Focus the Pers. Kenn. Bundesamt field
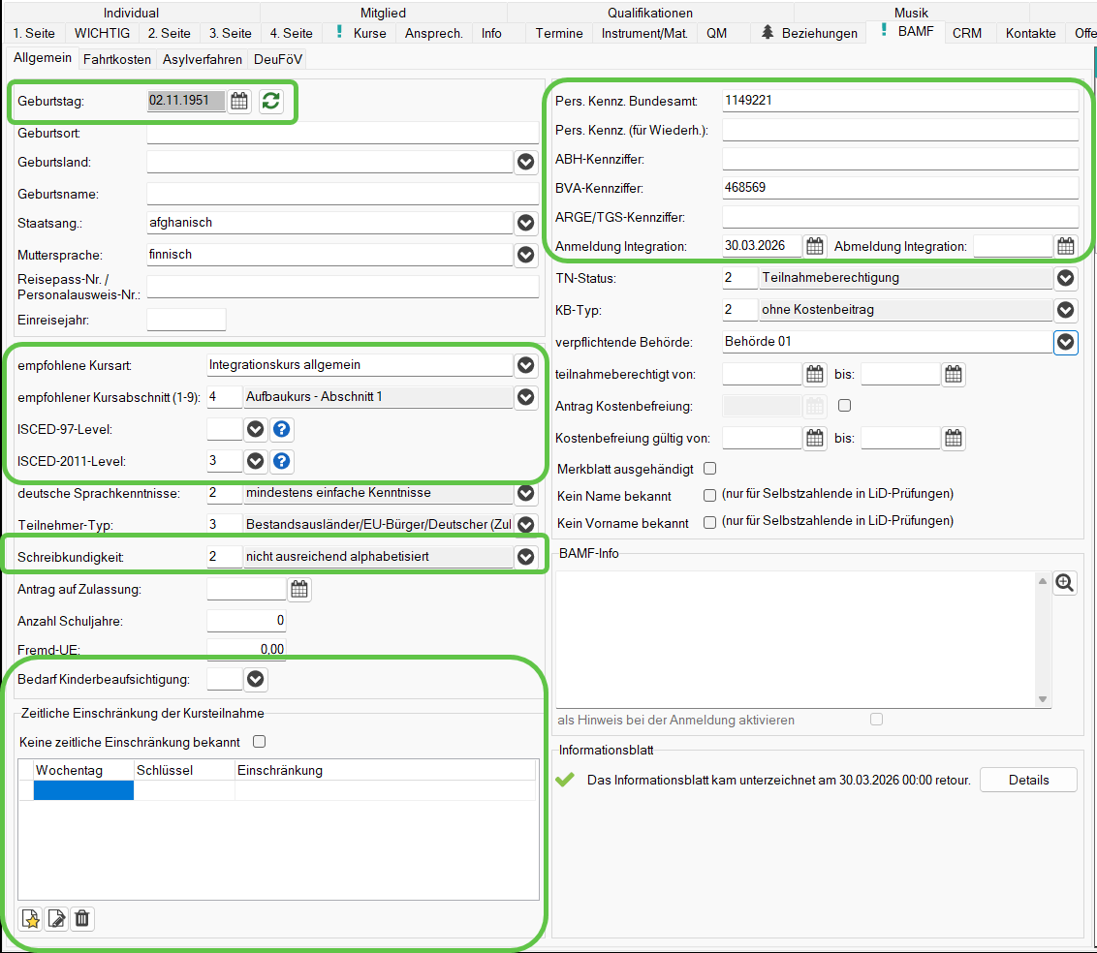Image resolution: width=1097 pixels, height=953 pixels. (900, 101)
